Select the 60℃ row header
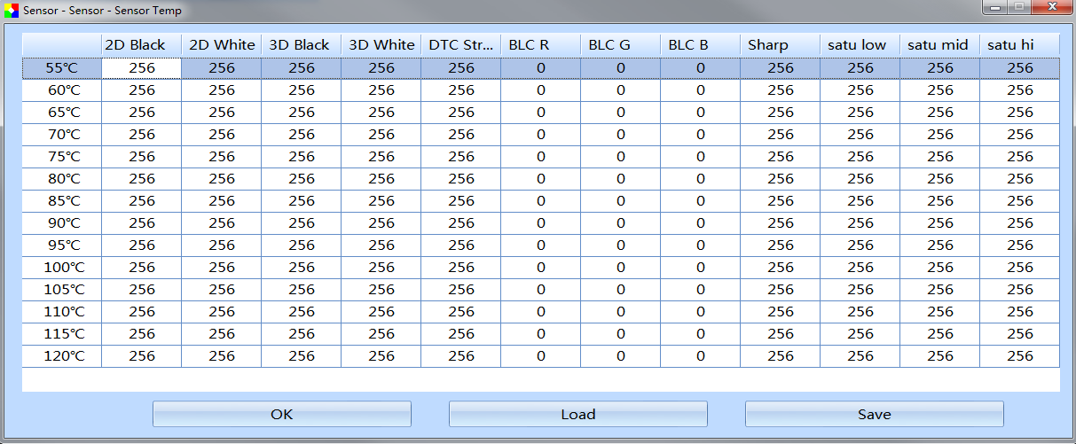The width and height of the screenshot is (1076, 444). (62, 90)
